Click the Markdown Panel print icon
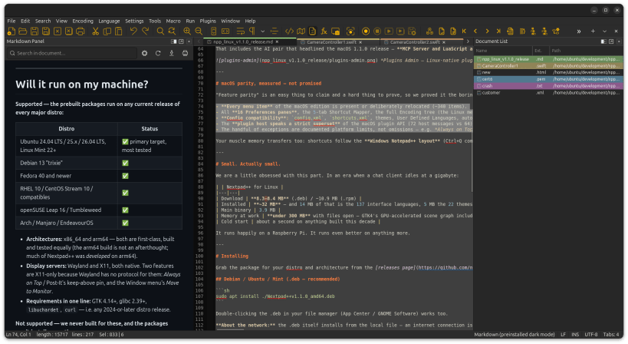 tap(185, 53)
